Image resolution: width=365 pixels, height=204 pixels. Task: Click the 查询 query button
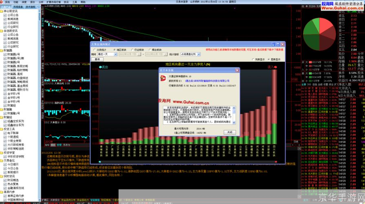97,60
